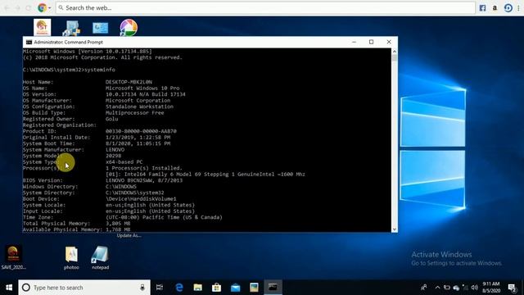524x295 pixels.
Task: Select the Picasa-style colorful desktop icon
Action: click(x=129, y=27)
